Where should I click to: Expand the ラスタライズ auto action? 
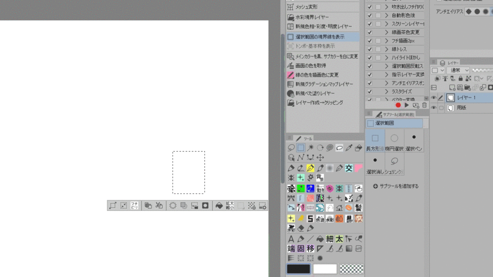tap(387, 91)
